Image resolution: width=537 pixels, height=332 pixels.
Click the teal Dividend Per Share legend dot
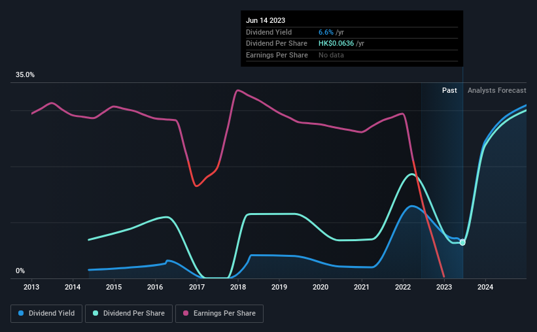tap(95, 313)
